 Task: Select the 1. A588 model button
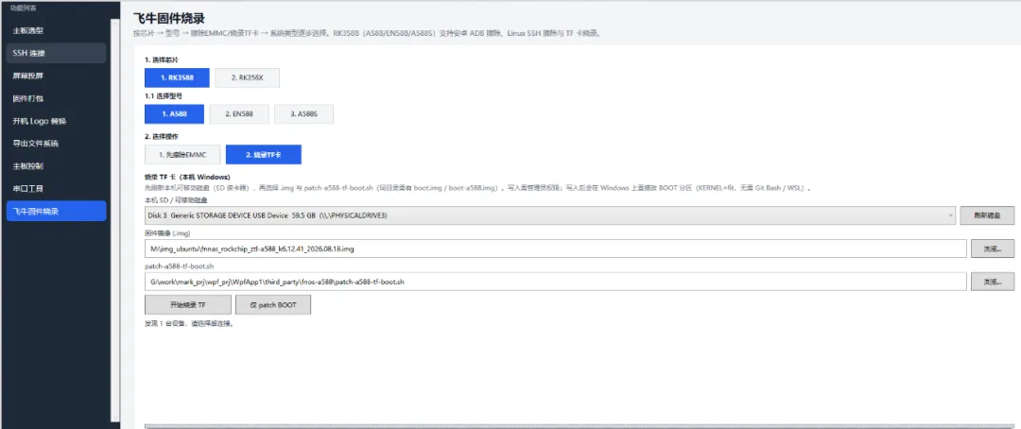tap(175, 114)
